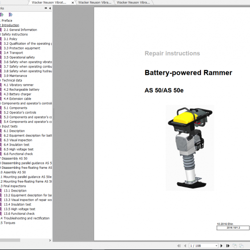250x250 pixels.
Task: Go to the first page
Action: click(179, 246)
